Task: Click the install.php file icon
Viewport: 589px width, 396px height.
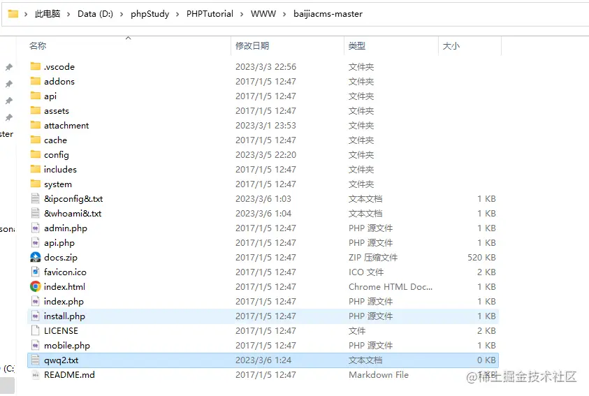Action: click(x=36, y=316)
